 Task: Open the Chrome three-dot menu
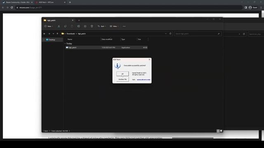[261, 7]
